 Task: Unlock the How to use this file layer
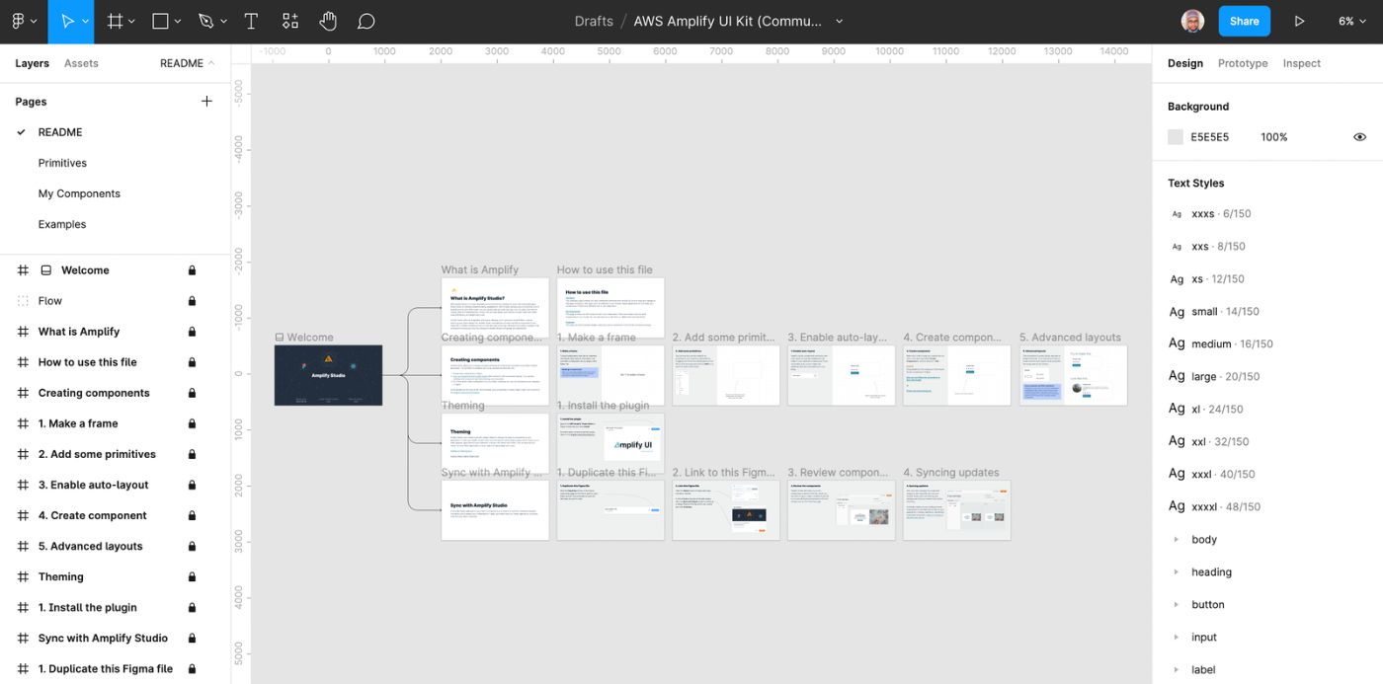point(192,362)
